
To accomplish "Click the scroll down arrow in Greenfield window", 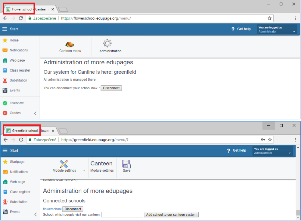I will click(x=298, y=218).
